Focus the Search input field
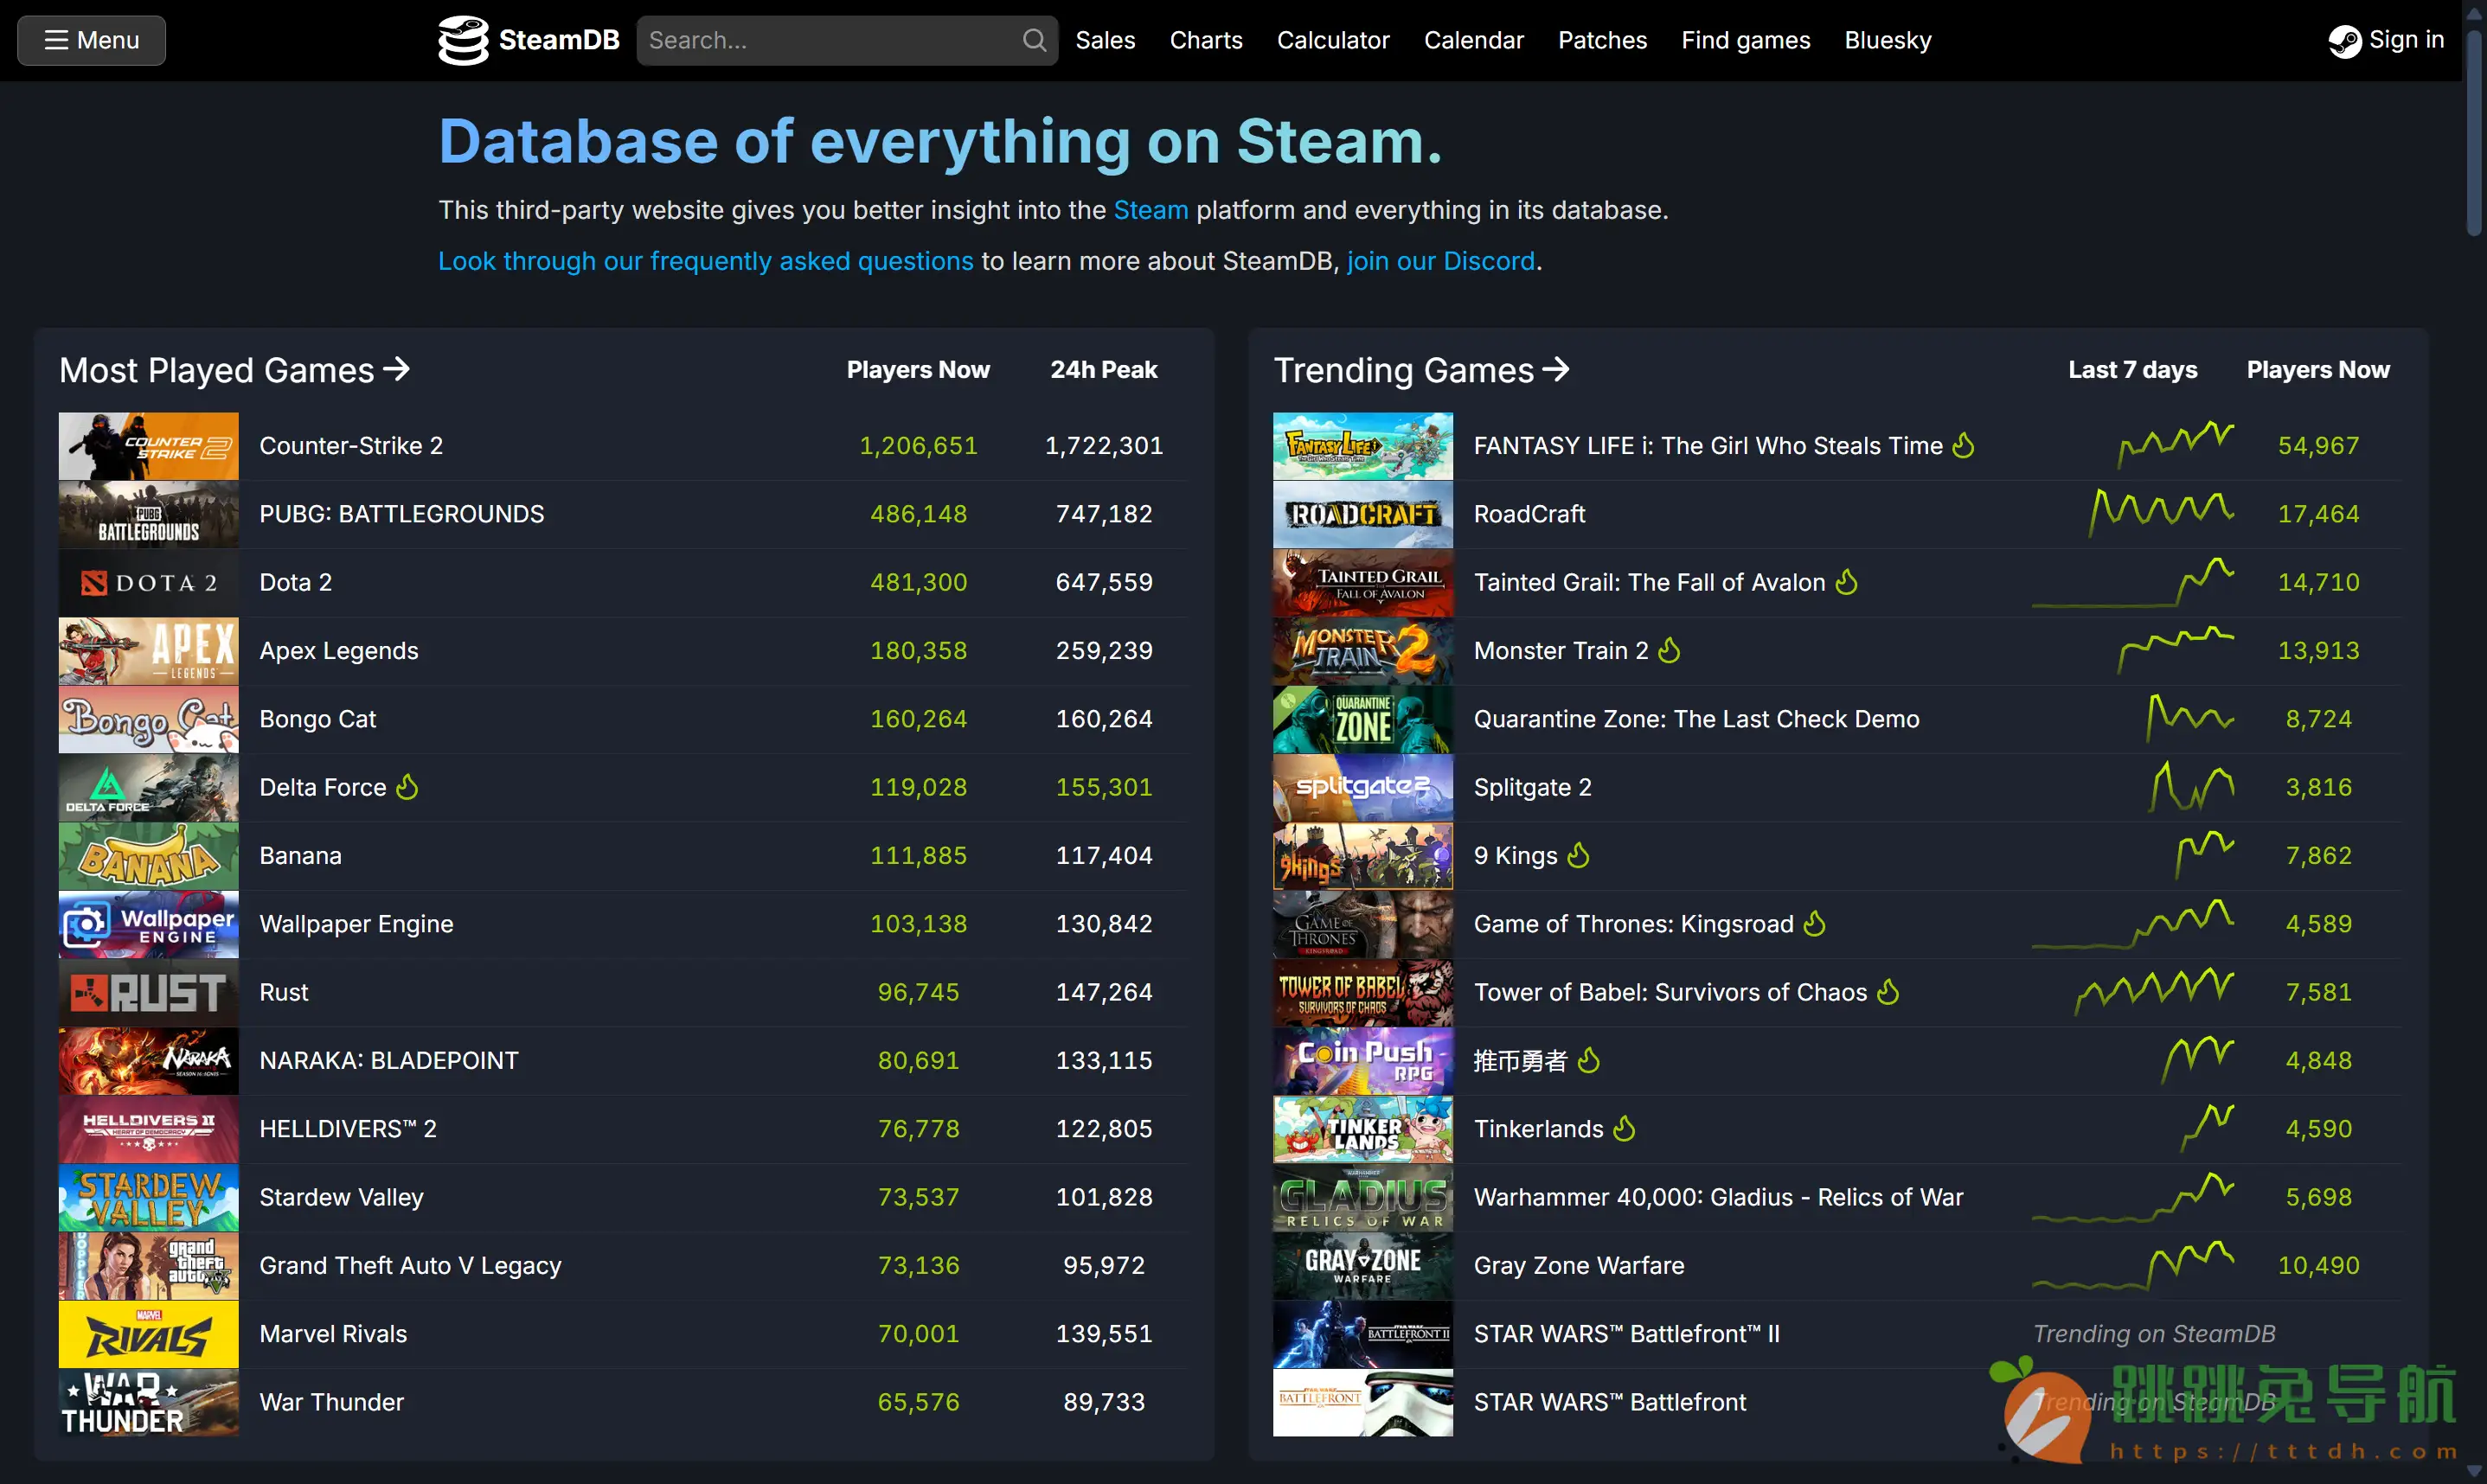This screenshot has width=2487, height=1484. point(846,40)
